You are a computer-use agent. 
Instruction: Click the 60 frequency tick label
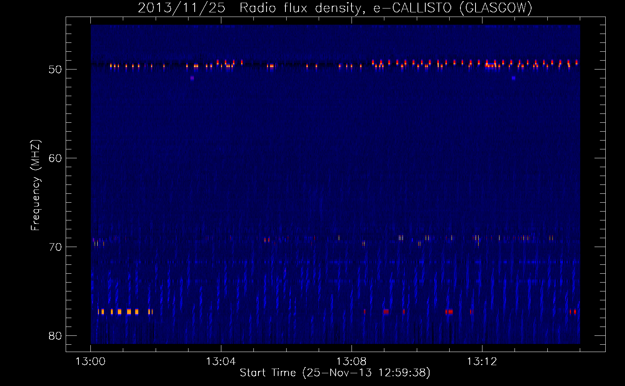point(55,158)
